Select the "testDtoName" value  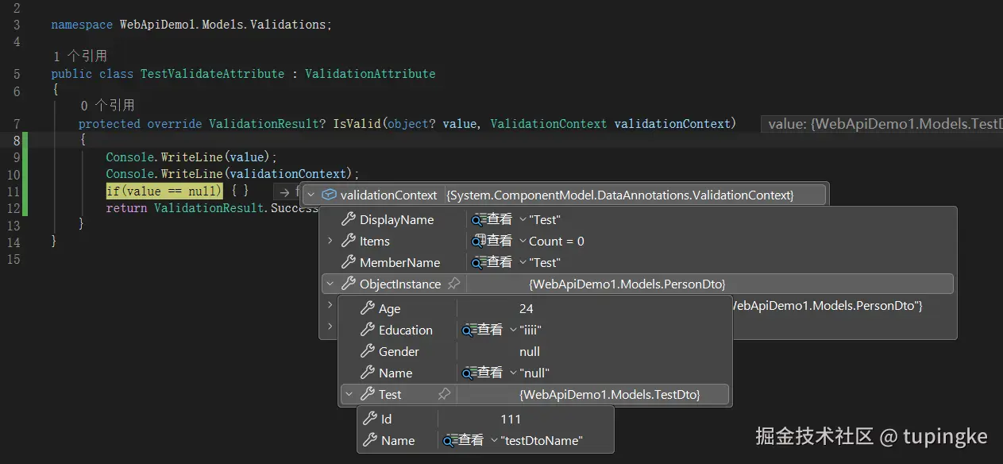[542, 440]
